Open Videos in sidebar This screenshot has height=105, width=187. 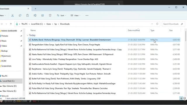click(4, 46)
